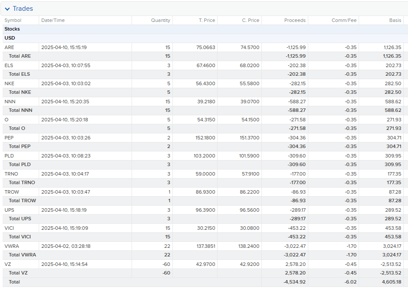Select the Date/Time column header
The image size is (408, 290).
53,20
